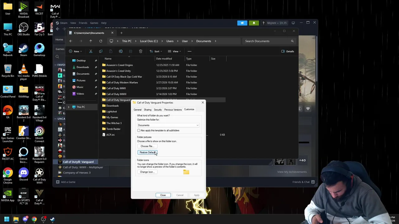
Task: Open the Recycle Bin on desktop
Action: click(x=8, y=71)
